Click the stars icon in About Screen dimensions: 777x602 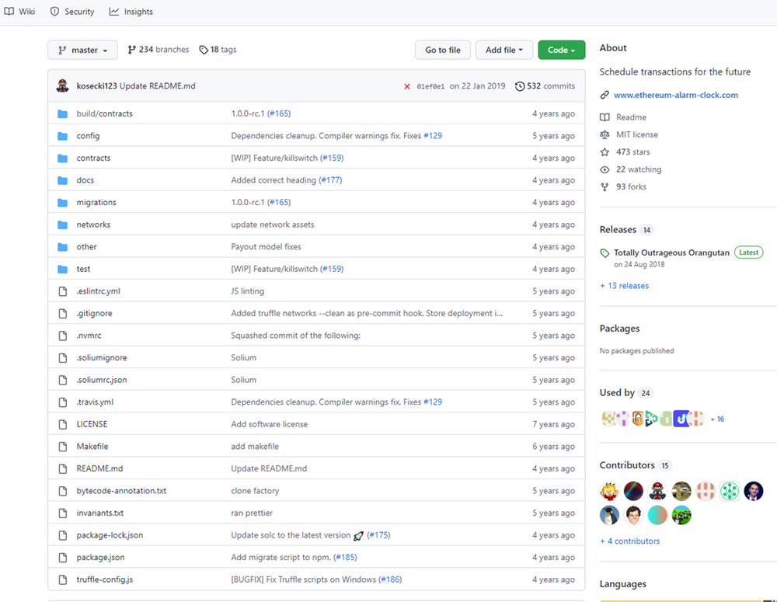point(605,152)
